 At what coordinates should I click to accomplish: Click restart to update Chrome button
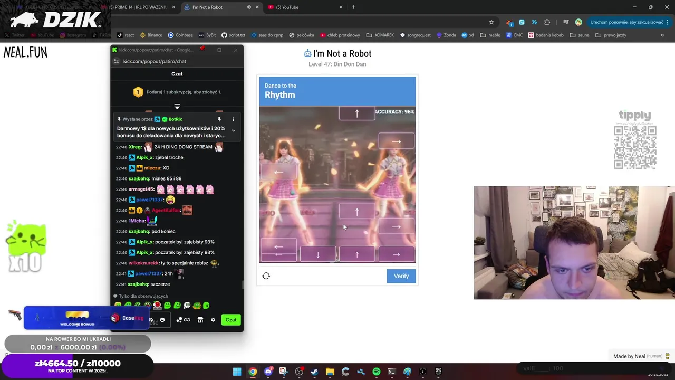tap(626, 22)
